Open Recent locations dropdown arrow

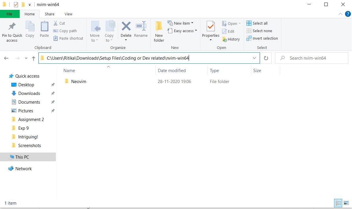click(26, 58)
